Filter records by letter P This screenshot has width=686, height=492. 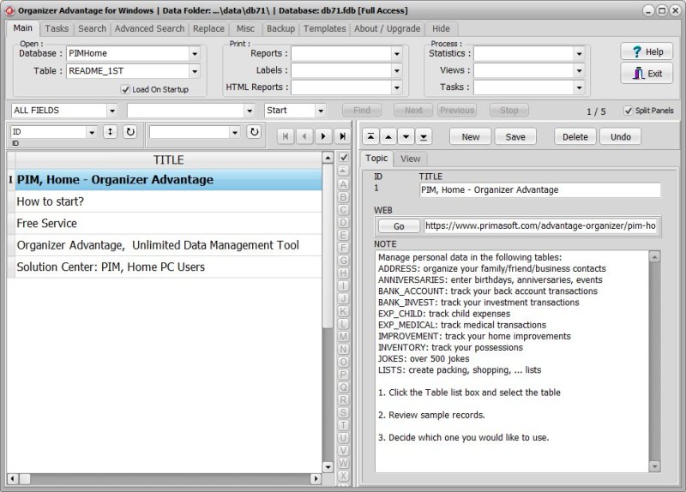(x=344, y=375)
